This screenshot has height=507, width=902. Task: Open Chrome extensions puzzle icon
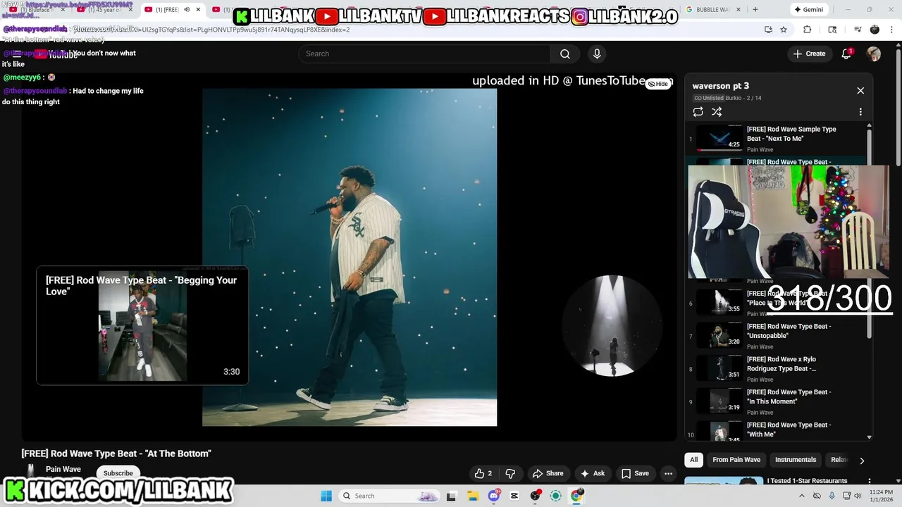[x=808, y=30]
